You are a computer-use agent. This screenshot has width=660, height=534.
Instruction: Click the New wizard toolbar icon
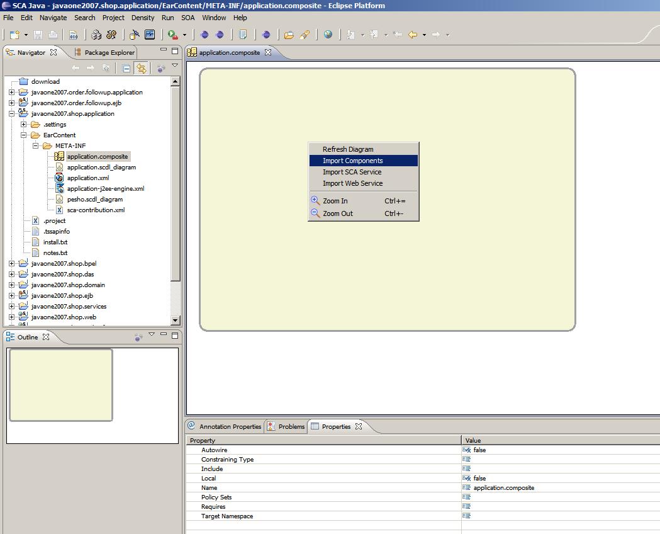(x=14, y=35)
